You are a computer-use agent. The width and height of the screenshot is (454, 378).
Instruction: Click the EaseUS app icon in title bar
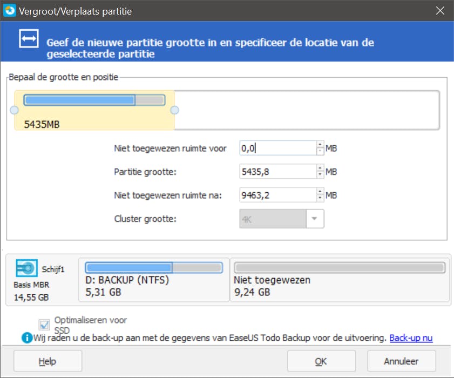10,11
